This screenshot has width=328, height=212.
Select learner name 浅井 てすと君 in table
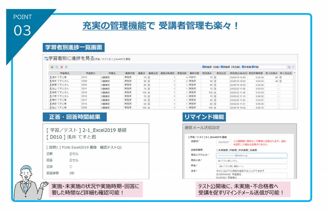pyautogui.click(x=59, y=77)
